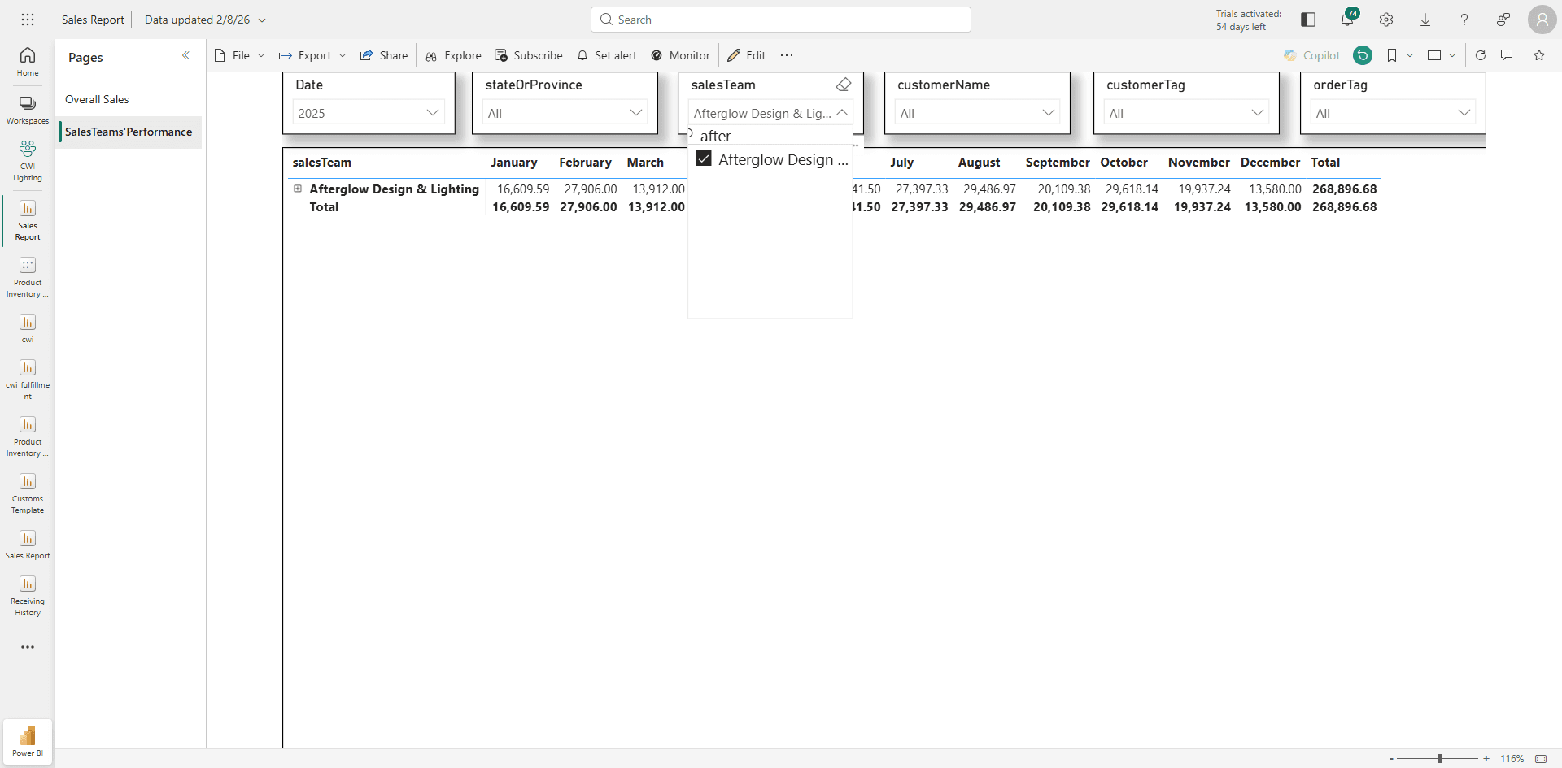The image size is (1562, 768).
Task: Open the orderTag slicer dropdown
Action: (1393, 113)
